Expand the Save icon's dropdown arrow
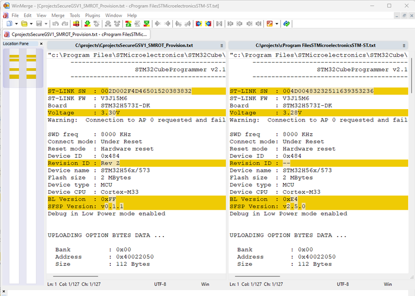Image resolution: width=415 pixels, height=296 pixels. (x=46, y=24)
